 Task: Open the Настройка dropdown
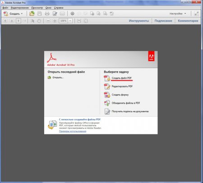coord(178,14)
